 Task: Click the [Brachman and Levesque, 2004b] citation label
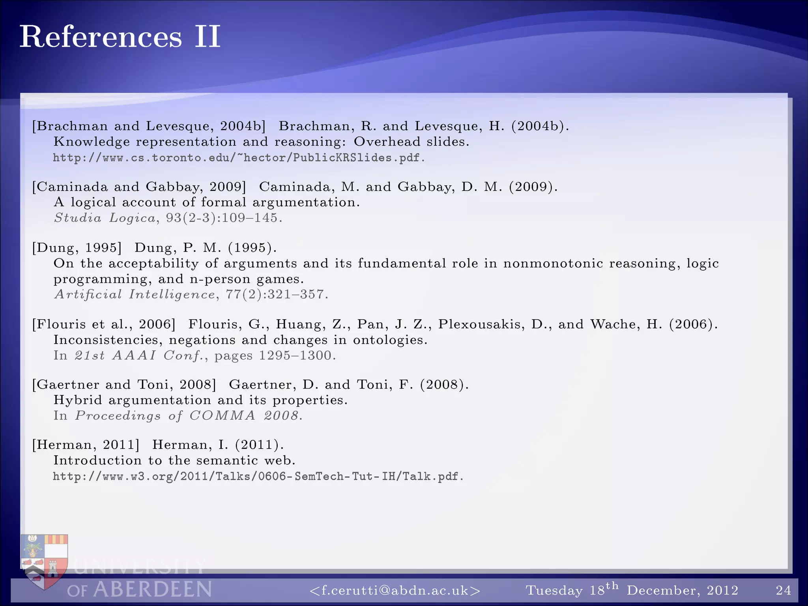pyautogui.click(x=149, y=126)
